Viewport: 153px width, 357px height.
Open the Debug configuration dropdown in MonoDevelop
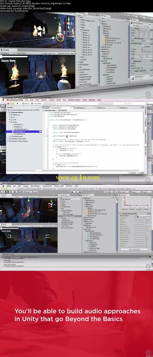(26, 103)
